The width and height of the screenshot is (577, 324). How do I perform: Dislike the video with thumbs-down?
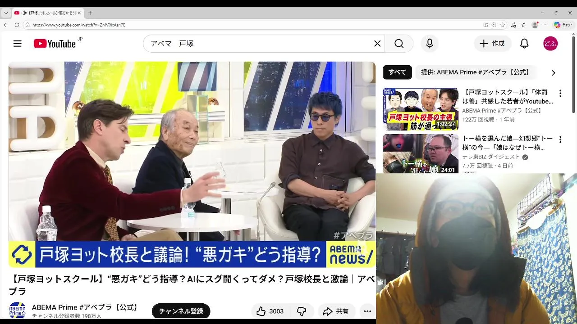click(x=302, y=311)
